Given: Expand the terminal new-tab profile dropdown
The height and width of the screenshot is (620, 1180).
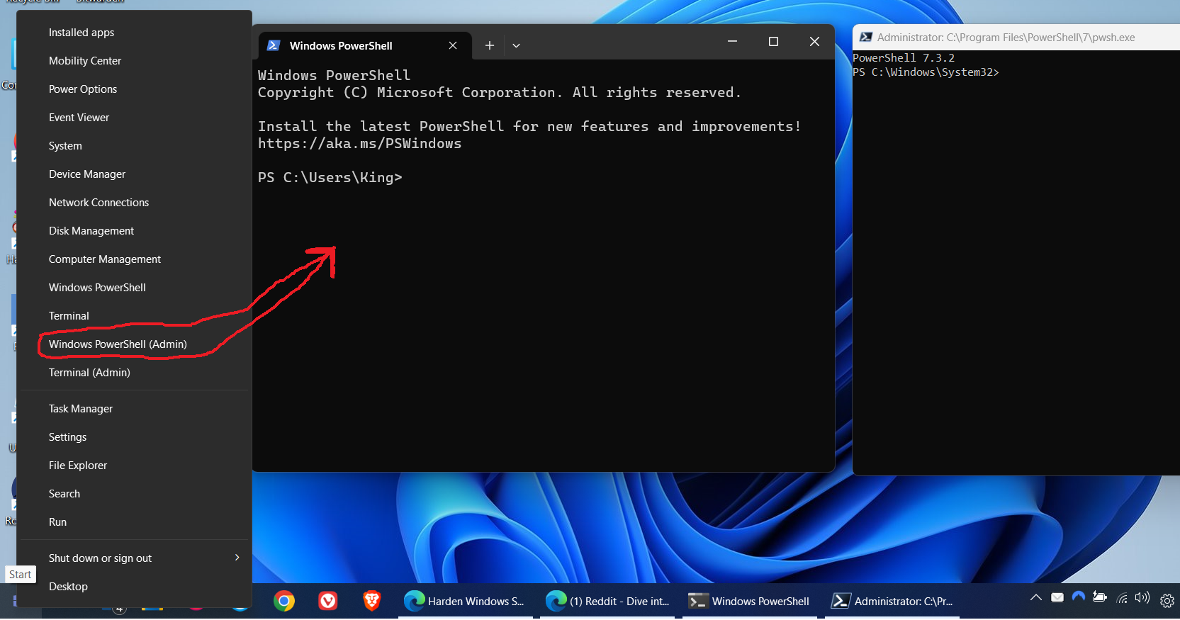Looking at the screenshot, I should tap(516, 45).
